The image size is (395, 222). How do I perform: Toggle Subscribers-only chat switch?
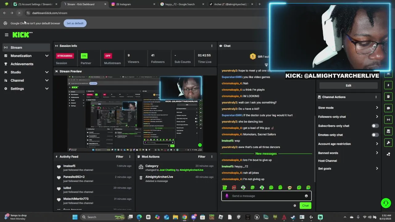375,126
